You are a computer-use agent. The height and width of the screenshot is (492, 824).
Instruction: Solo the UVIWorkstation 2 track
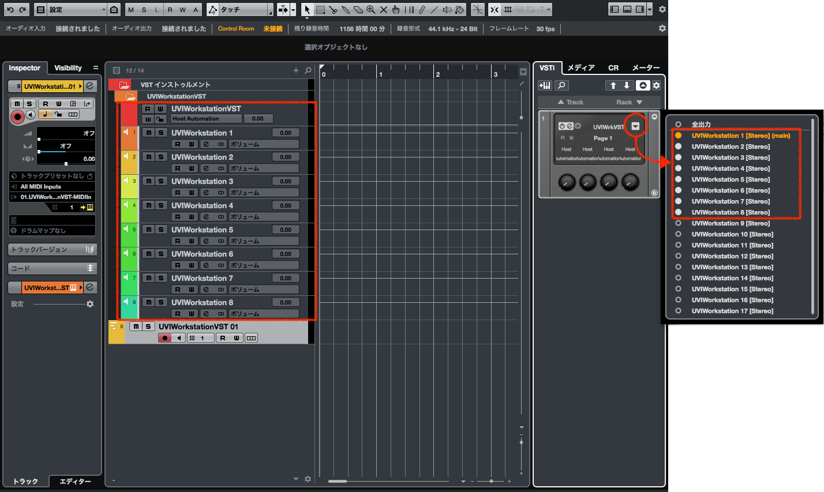click(161, 157)
